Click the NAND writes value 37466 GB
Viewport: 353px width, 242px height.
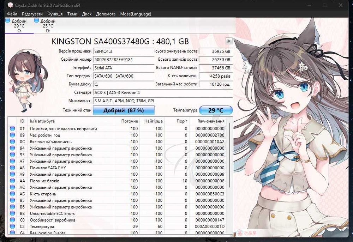[x=216, y=68]
